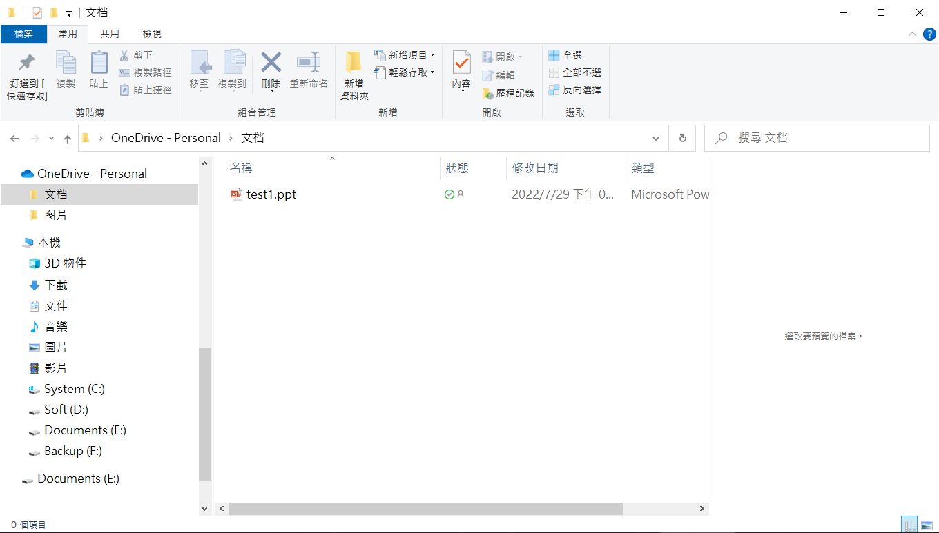Open Downloads (下載) folder
This screenshot has width=939, height=533.
tap(56, 285)
